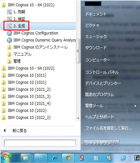The image size is (140, 163).
Task: Expand the マニュアル folder
Action: point(19,54)
